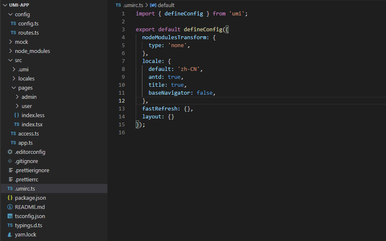The height and width of the screenshot is (241, 386).
Task: Collapse the config folder chevron
Action: [10, 14]
